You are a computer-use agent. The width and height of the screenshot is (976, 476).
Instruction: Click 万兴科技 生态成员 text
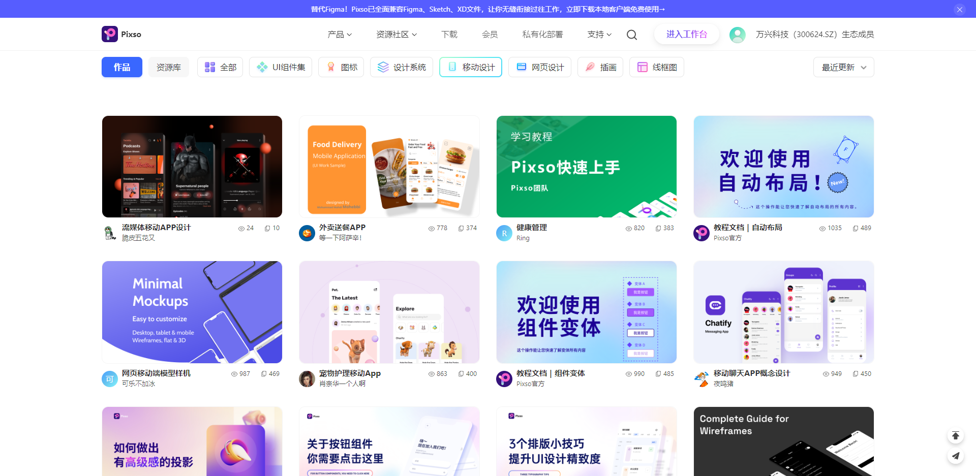815,35
